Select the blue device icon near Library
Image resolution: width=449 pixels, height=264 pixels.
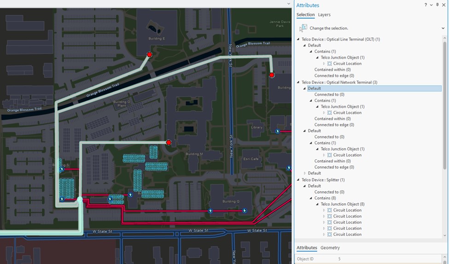pos(278,131)
